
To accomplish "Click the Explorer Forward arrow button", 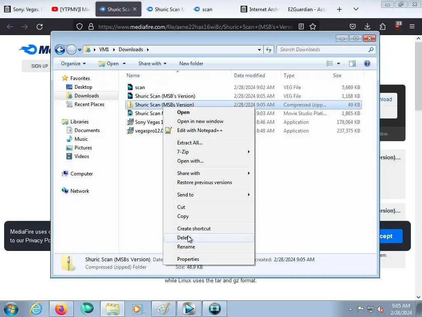I will tap(71, 50).
